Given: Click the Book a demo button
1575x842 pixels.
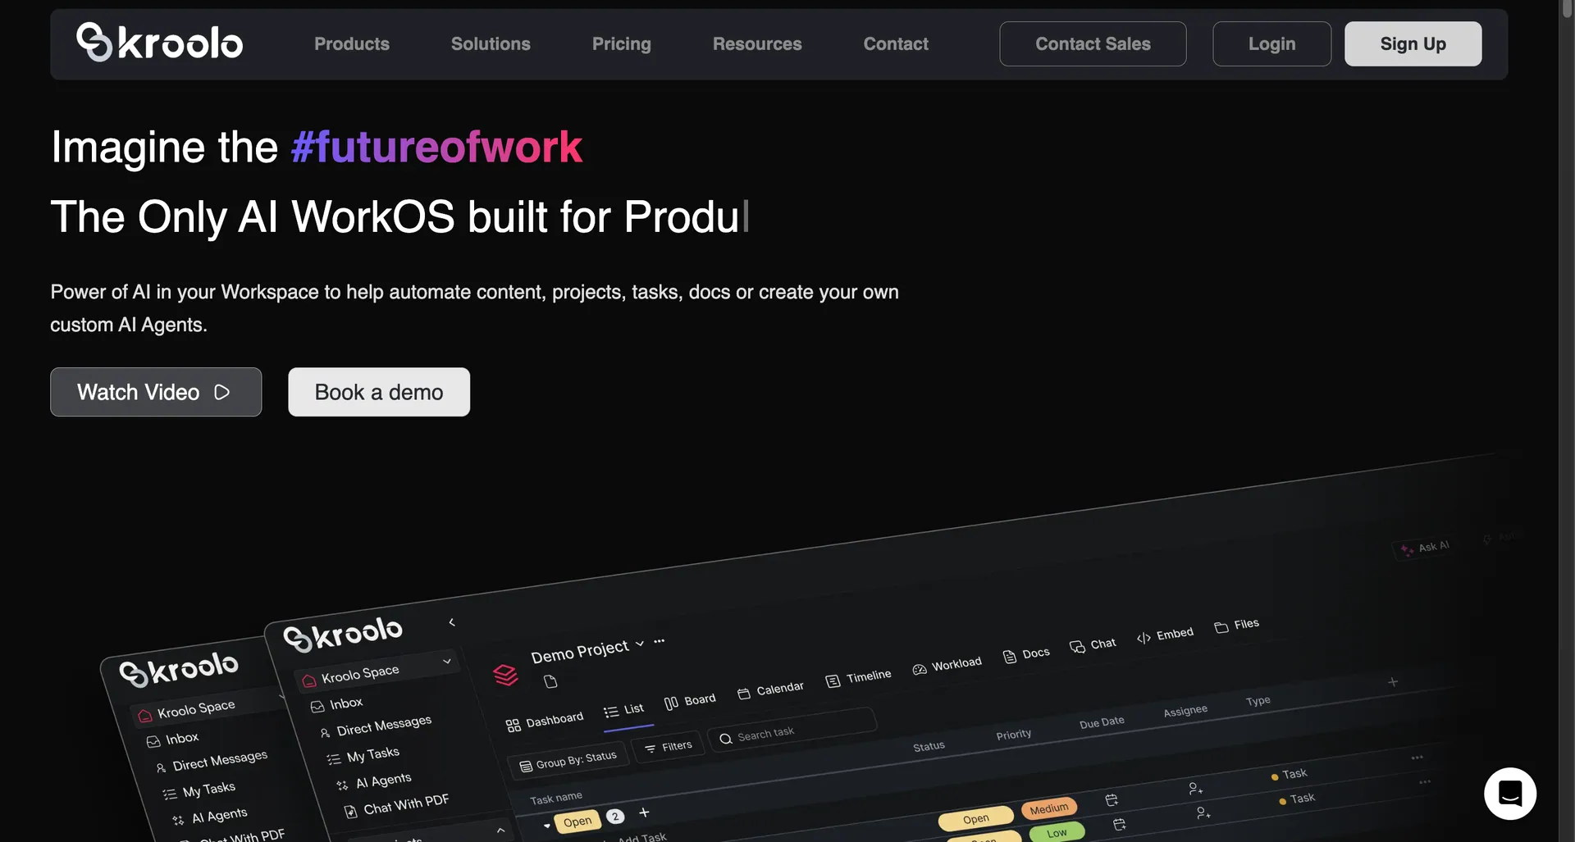Looking at the screenshot, I should 379,392.
